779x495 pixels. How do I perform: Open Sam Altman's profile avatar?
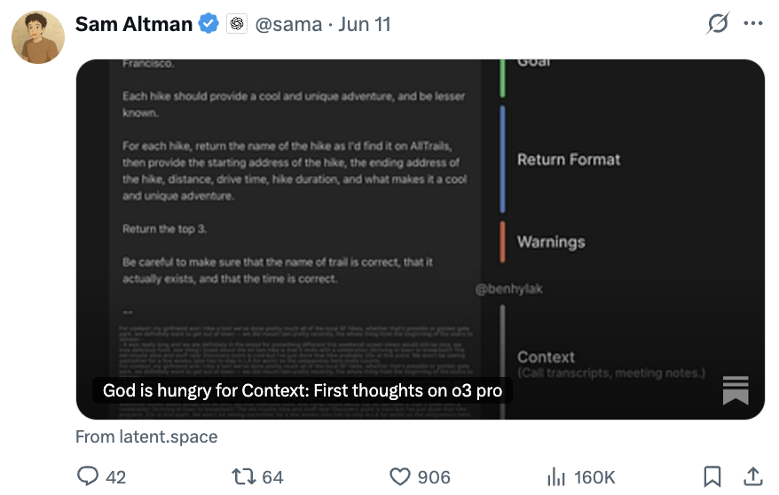coord(38,37)
